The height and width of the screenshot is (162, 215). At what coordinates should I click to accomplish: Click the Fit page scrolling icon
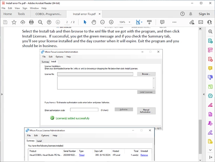point(138,22)
